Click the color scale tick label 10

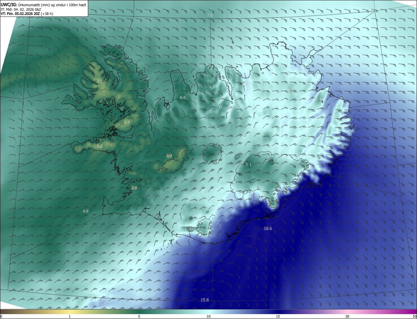coord(208,317)
